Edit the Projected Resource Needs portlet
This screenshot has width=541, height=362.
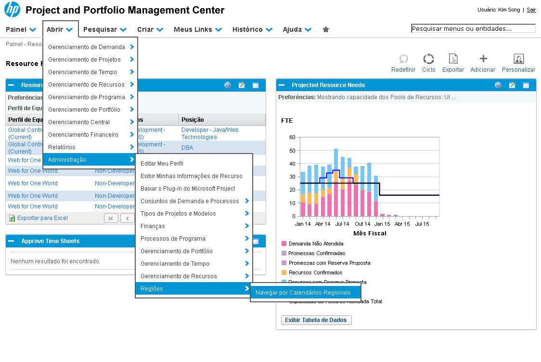point(512,85)
